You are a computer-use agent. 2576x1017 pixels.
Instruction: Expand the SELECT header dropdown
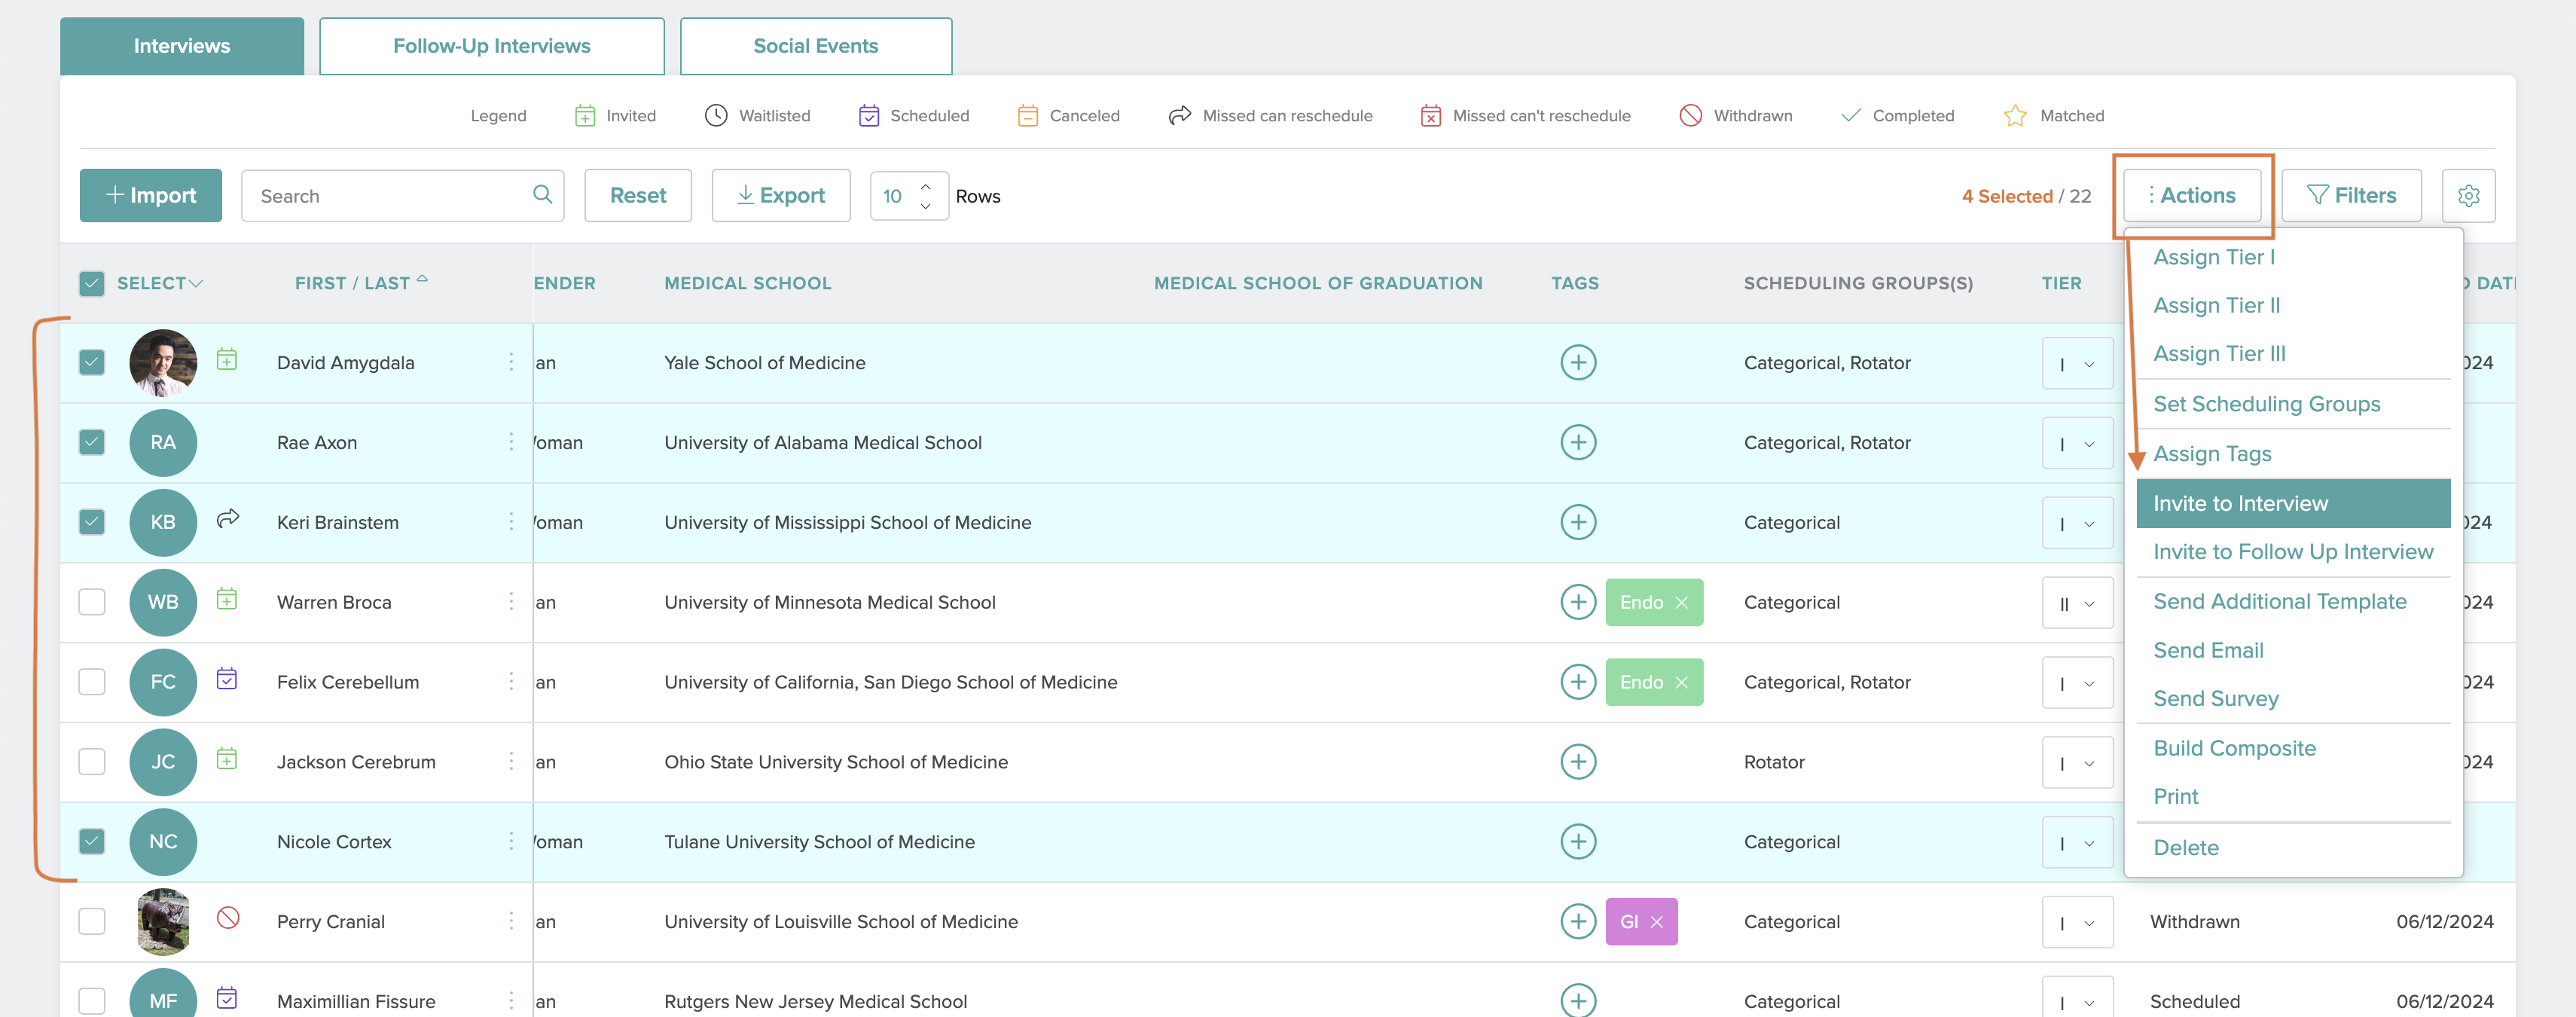[196, 284]
